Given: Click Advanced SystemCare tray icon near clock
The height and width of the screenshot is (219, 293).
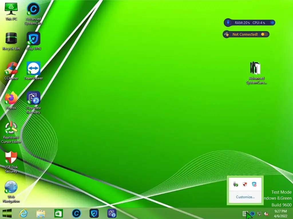Looking at the screenshot, I should click(252, 214).
